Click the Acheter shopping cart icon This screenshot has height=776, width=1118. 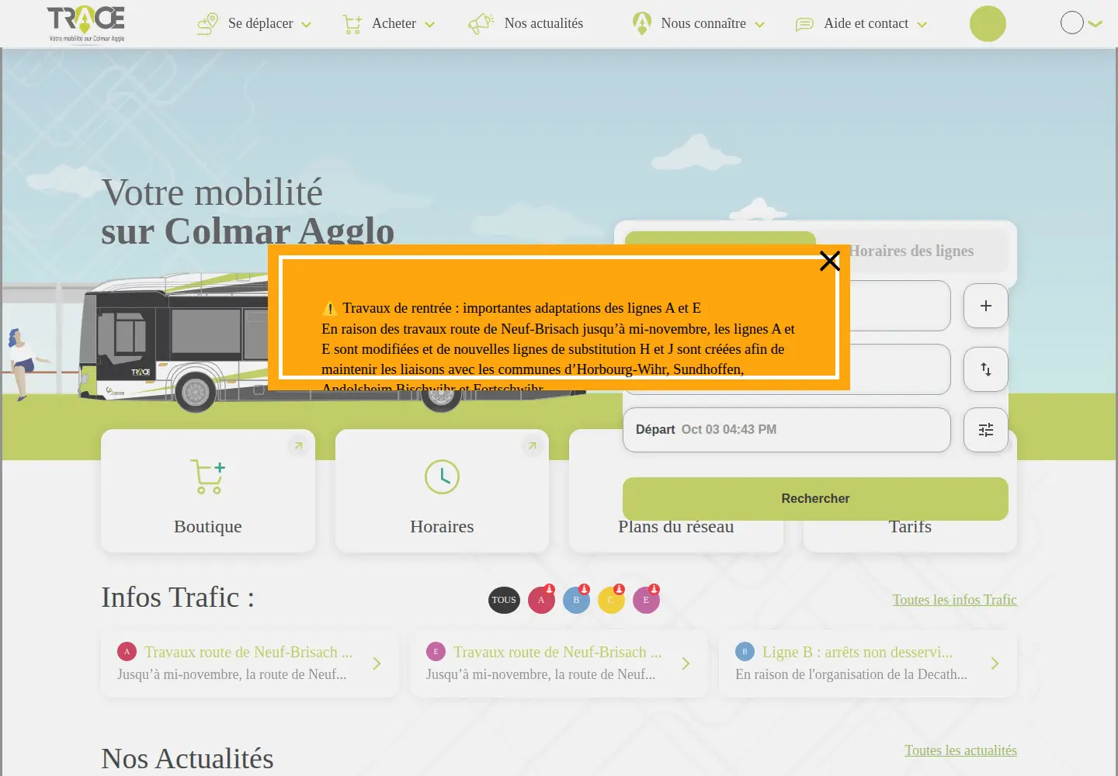[352, 25]
